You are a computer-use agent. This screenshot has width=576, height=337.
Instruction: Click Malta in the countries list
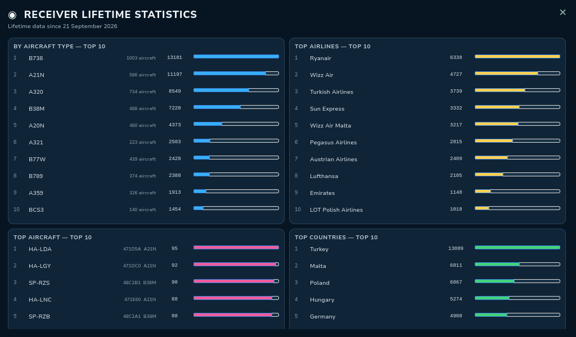point(318,266)
